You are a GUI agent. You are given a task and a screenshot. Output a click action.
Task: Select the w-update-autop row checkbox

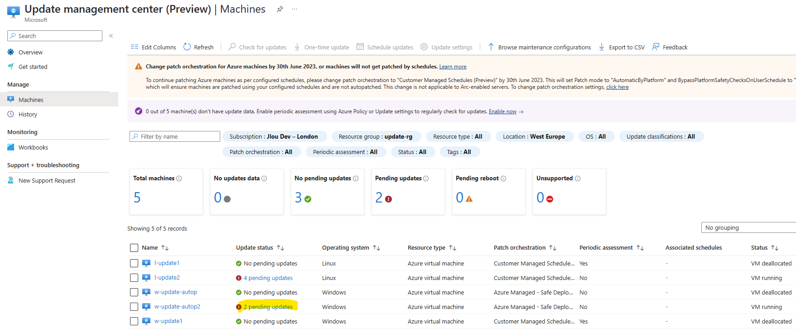tap(134, 292)
